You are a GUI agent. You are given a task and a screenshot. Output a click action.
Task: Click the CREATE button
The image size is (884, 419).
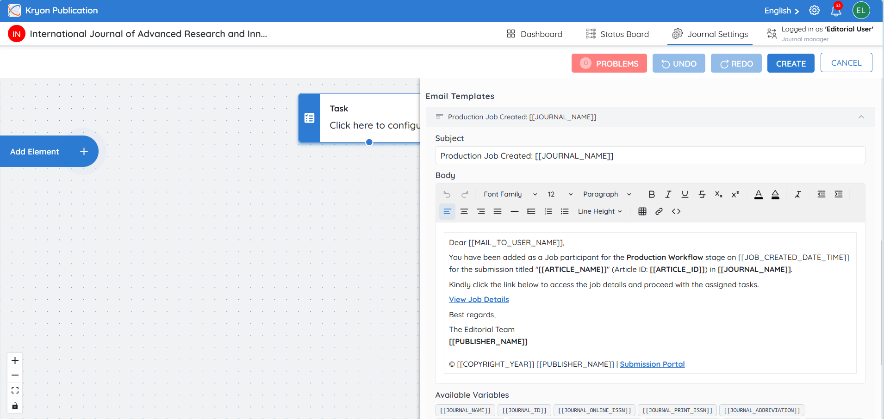(791, 63)
